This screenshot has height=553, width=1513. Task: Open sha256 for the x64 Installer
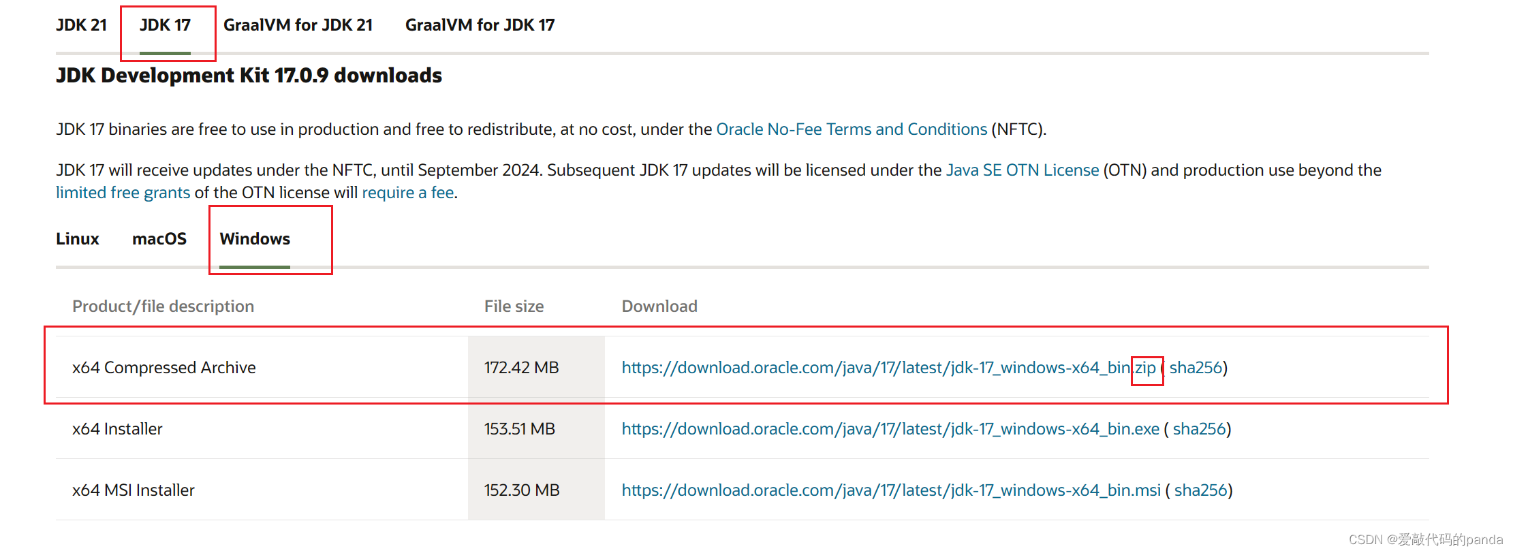pos(1200,429)
